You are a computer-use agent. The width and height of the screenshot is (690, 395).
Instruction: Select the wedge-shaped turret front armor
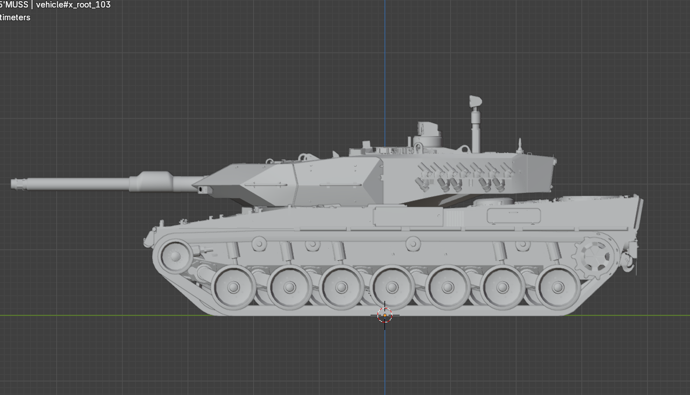point(250,182)
